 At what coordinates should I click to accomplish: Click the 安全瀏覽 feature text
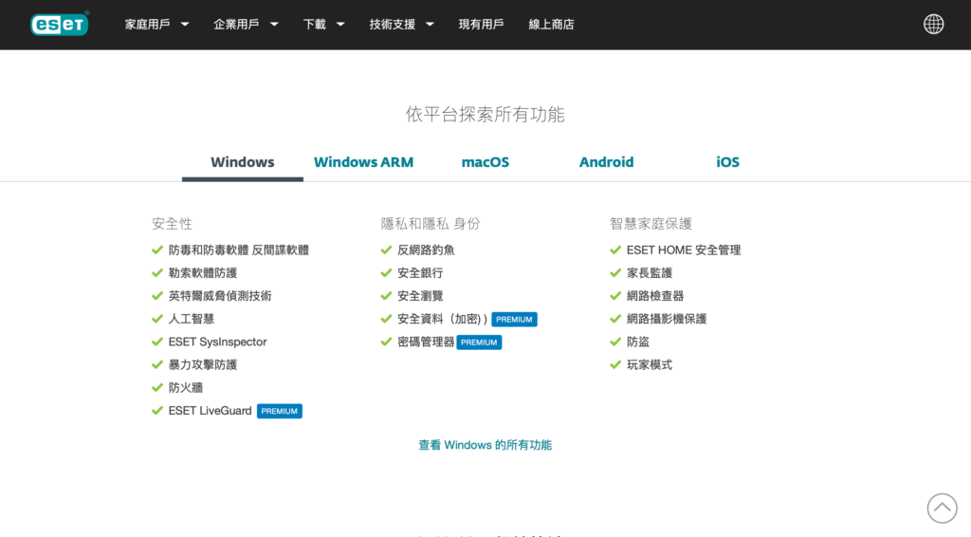click(x=420, y=296)
